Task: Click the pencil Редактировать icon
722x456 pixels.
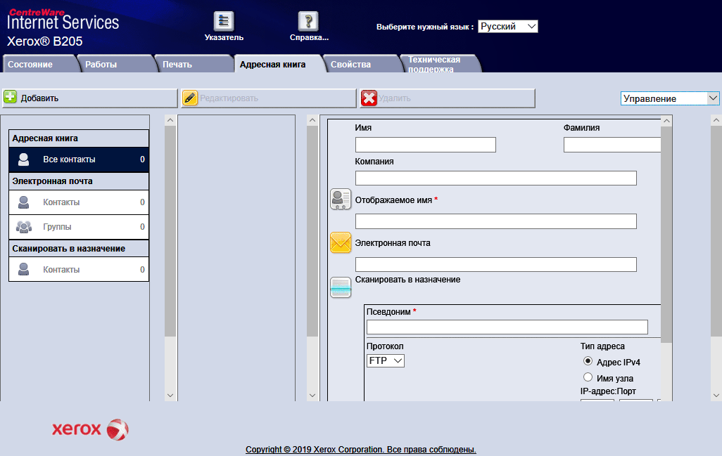Action: (x=190, y=98)
